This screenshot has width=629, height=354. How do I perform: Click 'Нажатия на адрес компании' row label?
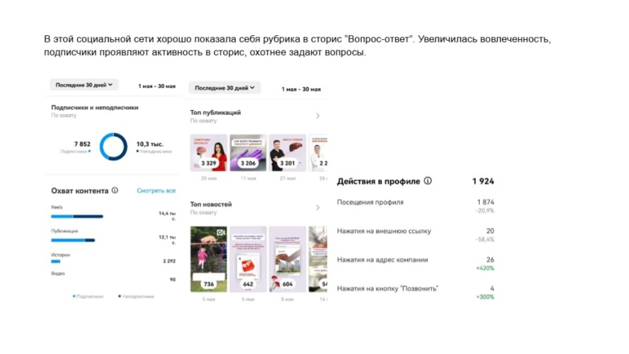coord(382,260)
